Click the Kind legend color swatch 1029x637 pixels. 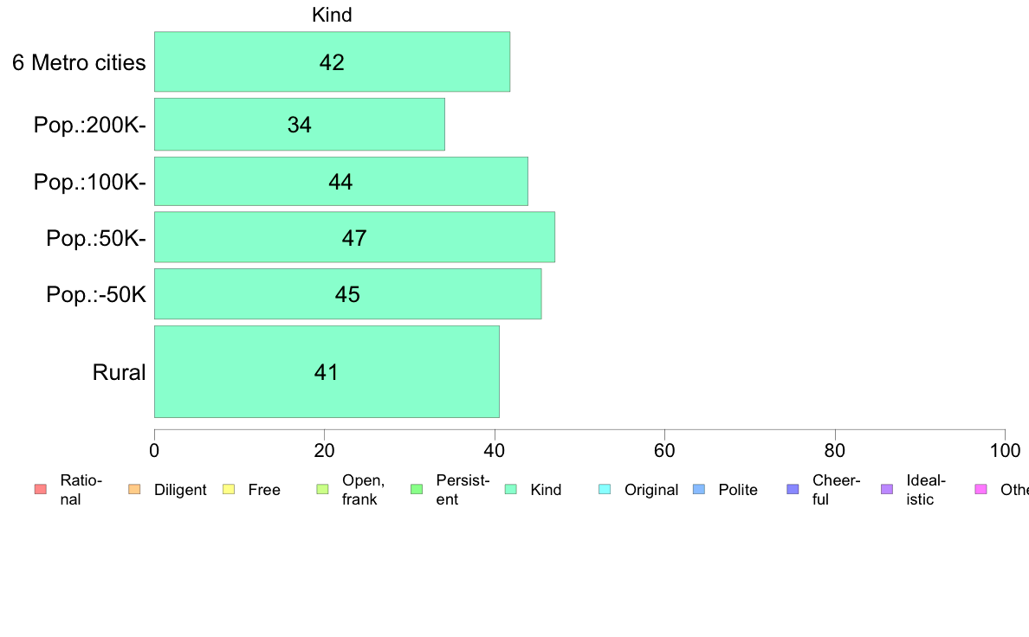(510, 489)
